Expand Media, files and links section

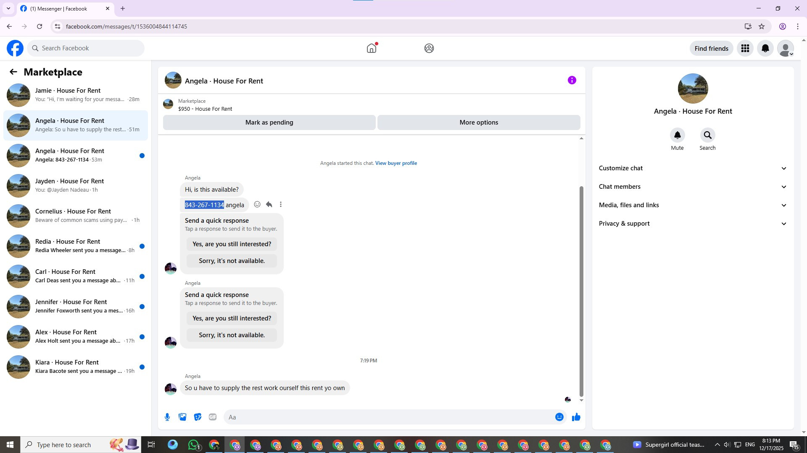pos(692,205)
